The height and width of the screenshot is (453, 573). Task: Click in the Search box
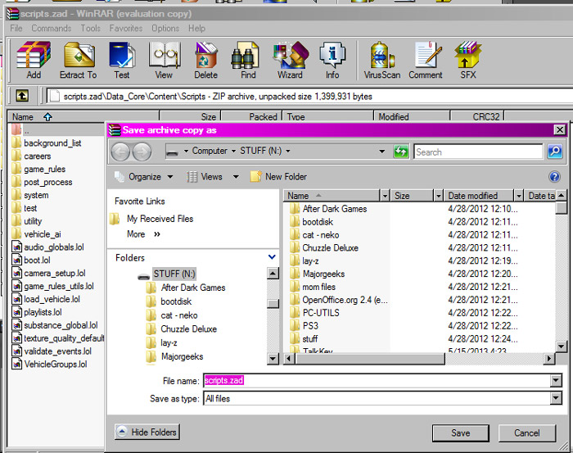478,152
